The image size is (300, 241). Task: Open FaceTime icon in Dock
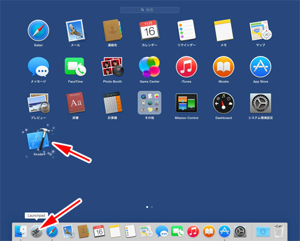178,231
